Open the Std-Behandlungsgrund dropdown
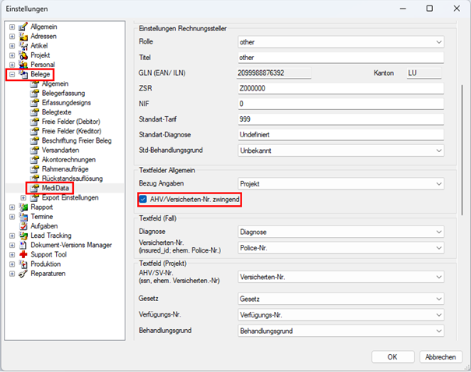The height and width of the screenshot is (372, 471). (x=341, y=151)
